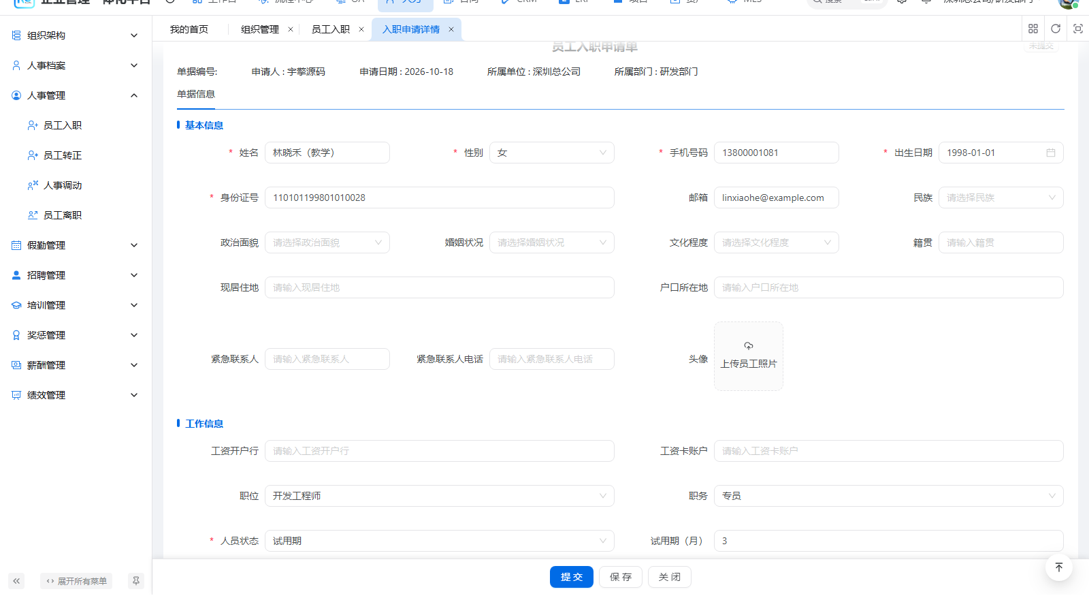Click the 紧急联系人电话 input field

click(x=551, y=359)
